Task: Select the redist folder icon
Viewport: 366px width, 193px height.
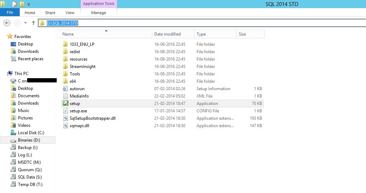Action: click(66, 51)
